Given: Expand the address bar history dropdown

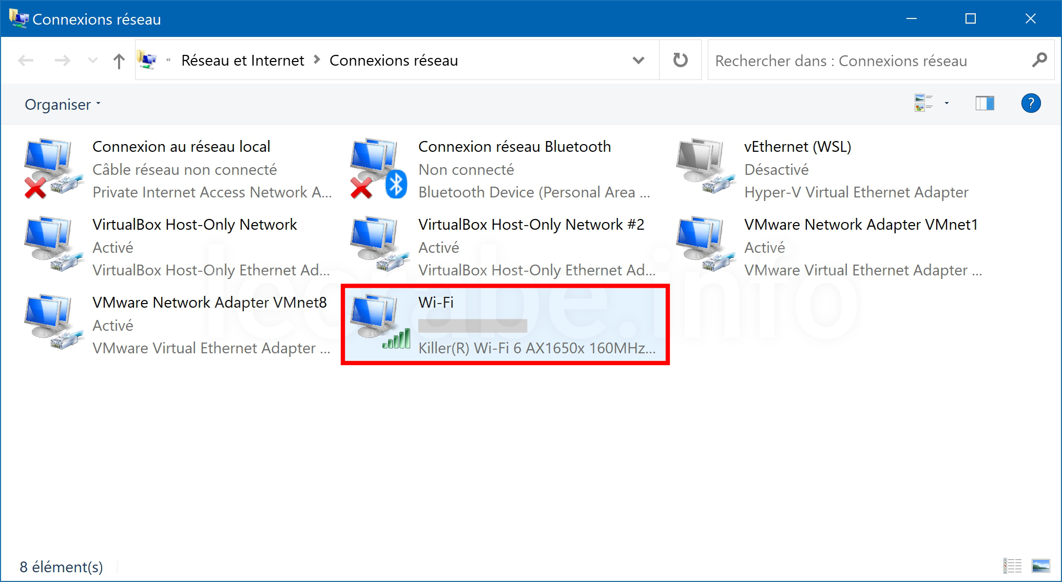Looking at the screenshot, I should pos(638,61).
